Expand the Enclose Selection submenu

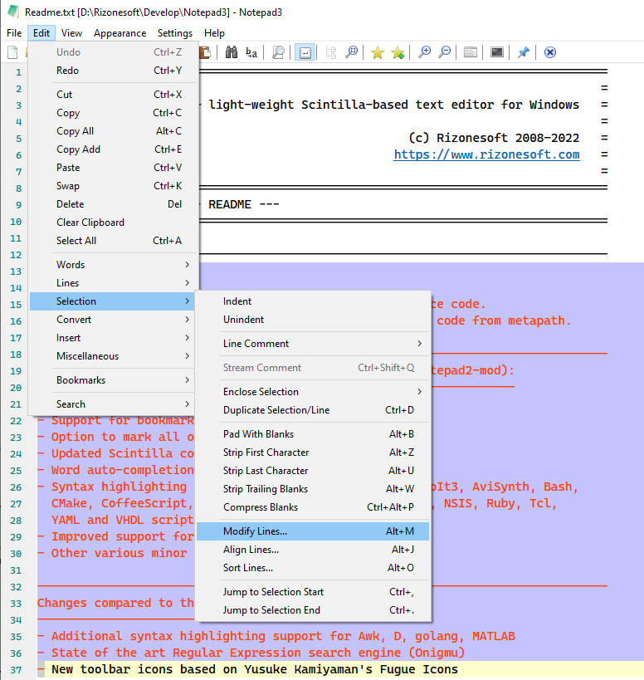[313, 392]
